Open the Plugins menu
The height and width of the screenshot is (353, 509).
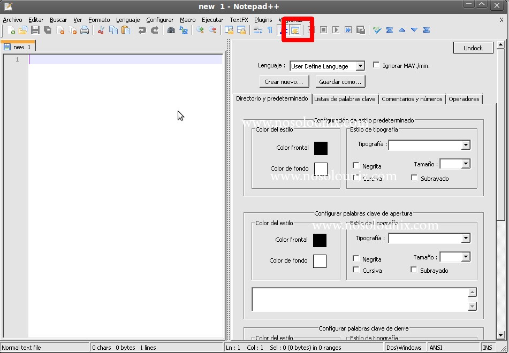coord(263,20)
